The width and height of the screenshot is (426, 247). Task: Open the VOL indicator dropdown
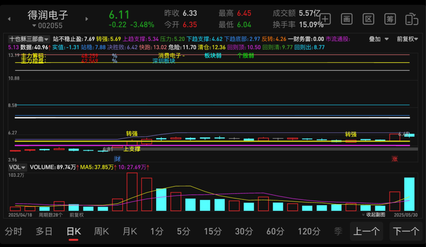click(17, 167)
